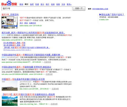
Task: Focus the search box containing 遨天1号
Action: click(37, 9)
